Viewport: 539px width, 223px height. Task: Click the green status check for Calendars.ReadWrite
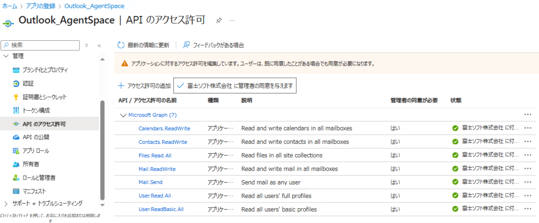click(455, 128)
